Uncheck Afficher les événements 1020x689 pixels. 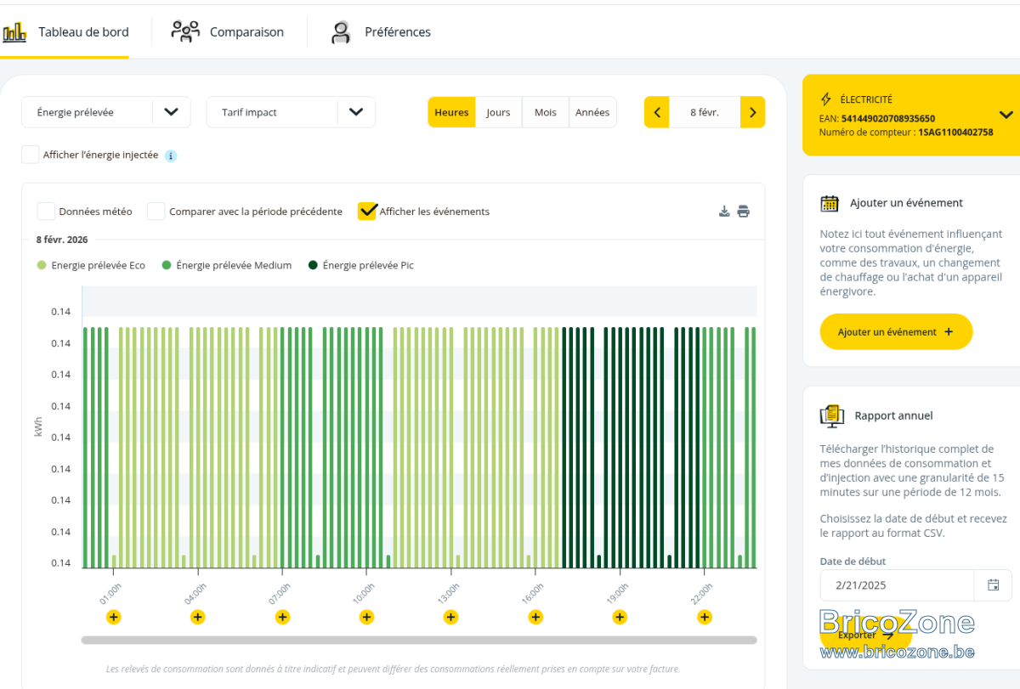(x=367, y=212)
